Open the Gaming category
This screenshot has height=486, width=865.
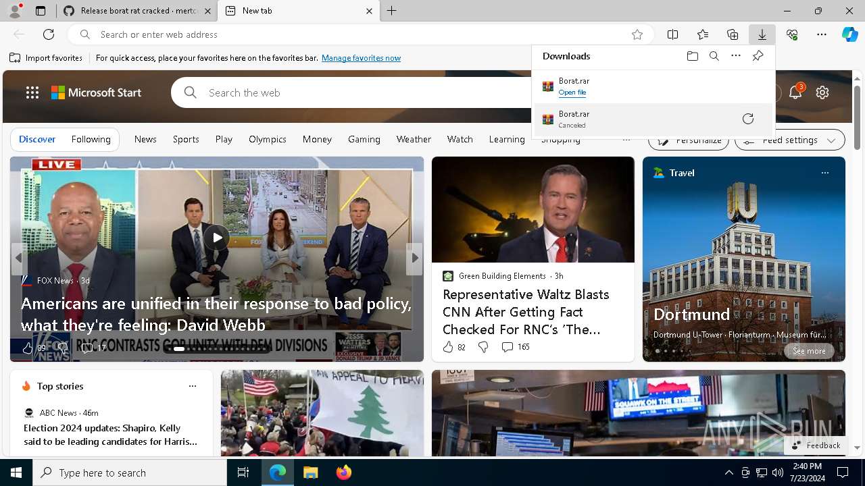(364, 139)
